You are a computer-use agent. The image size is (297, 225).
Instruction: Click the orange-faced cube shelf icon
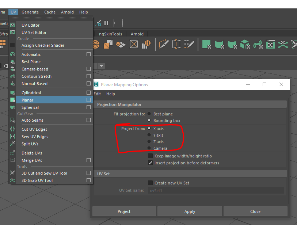(108, 44)
